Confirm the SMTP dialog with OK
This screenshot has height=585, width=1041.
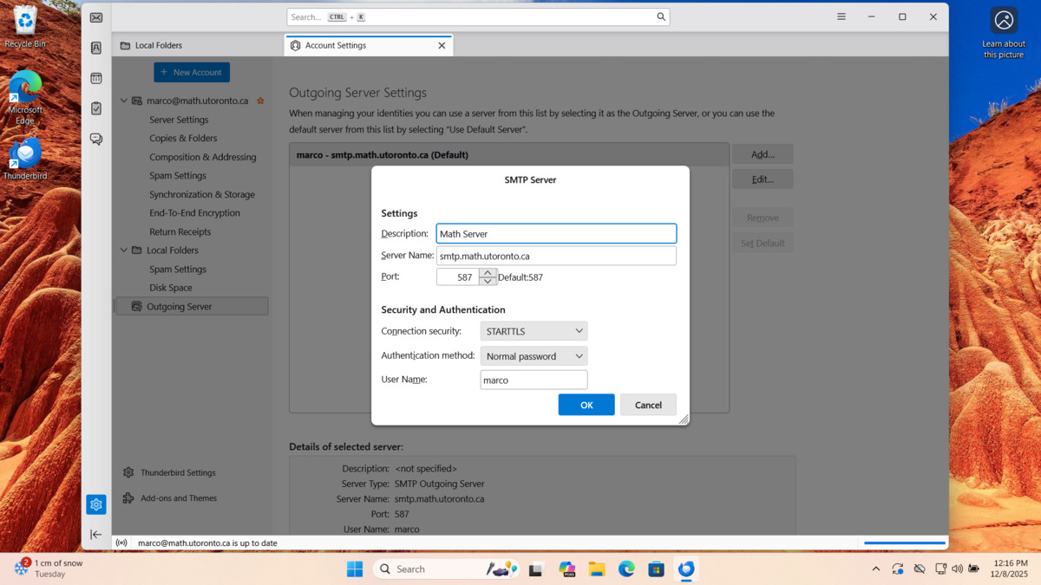(586, 404)
